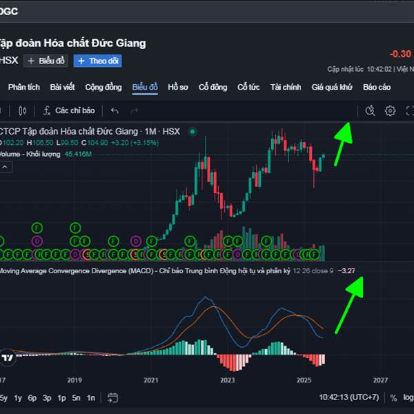The width and height of the screenshot is (414, 414).
Task: Toggle percent scale mode
Action: coord(393,398)
